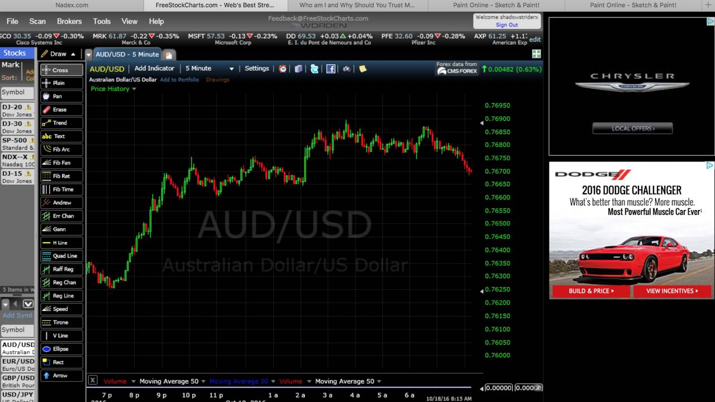Screen dimensions: 715x402
Task: Select the AUD/USD - 5 Minute chart tab
Action: coord(127,54)
